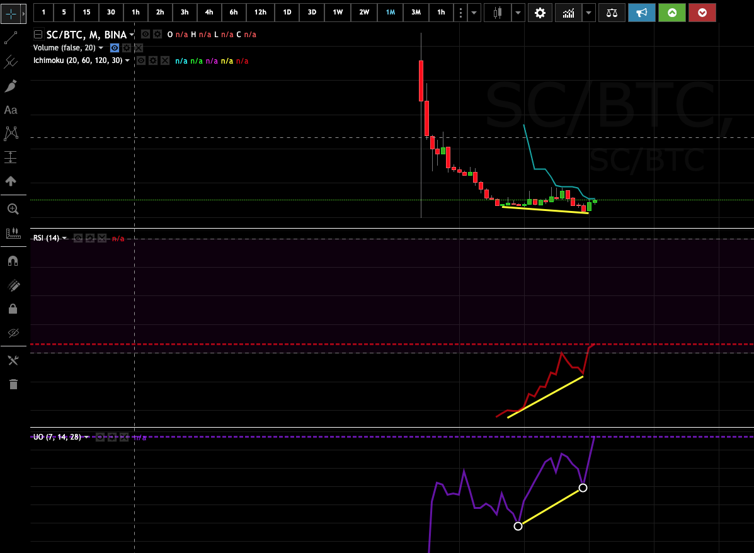Select the long position measurement tool

coord(11,157)
